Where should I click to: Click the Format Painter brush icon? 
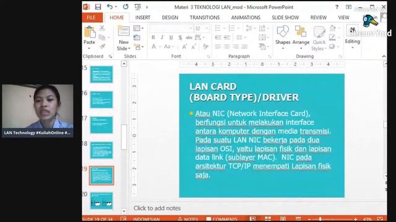102,47
